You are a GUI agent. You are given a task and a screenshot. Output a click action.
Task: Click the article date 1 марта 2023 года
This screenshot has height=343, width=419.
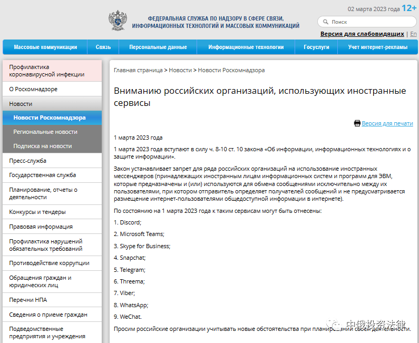tap(138, 138)
